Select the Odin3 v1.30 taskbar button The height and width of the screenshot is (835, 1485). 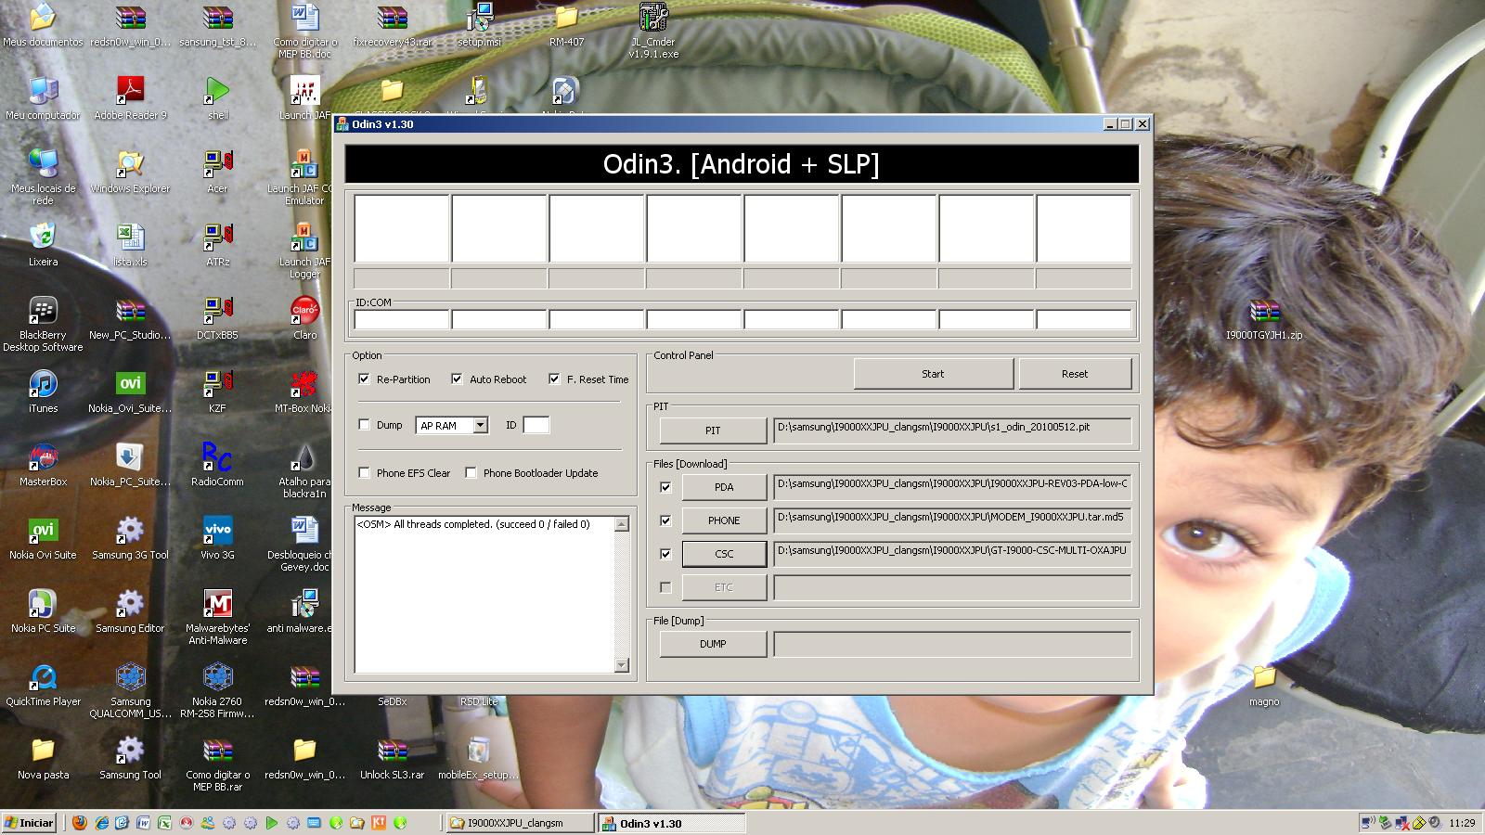[x=670, y=823]
